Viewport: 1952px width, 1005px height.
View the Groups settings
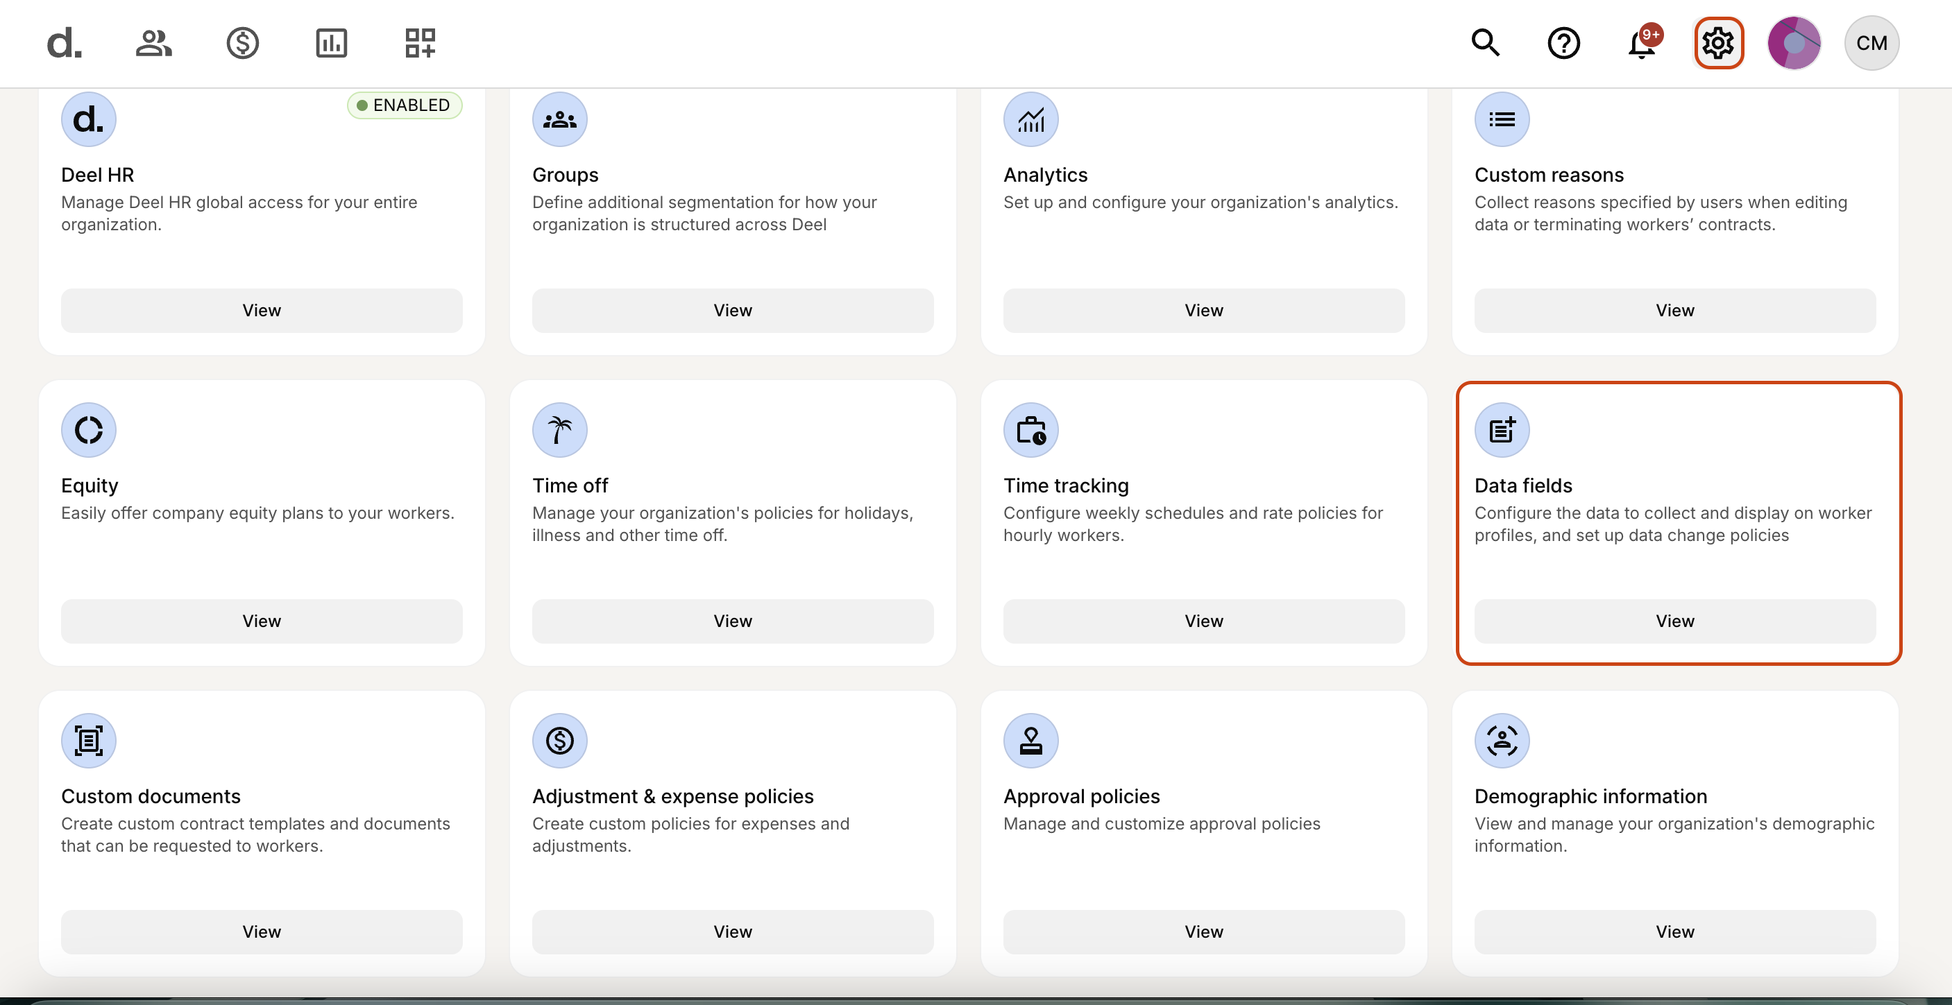tap(733, 311)
